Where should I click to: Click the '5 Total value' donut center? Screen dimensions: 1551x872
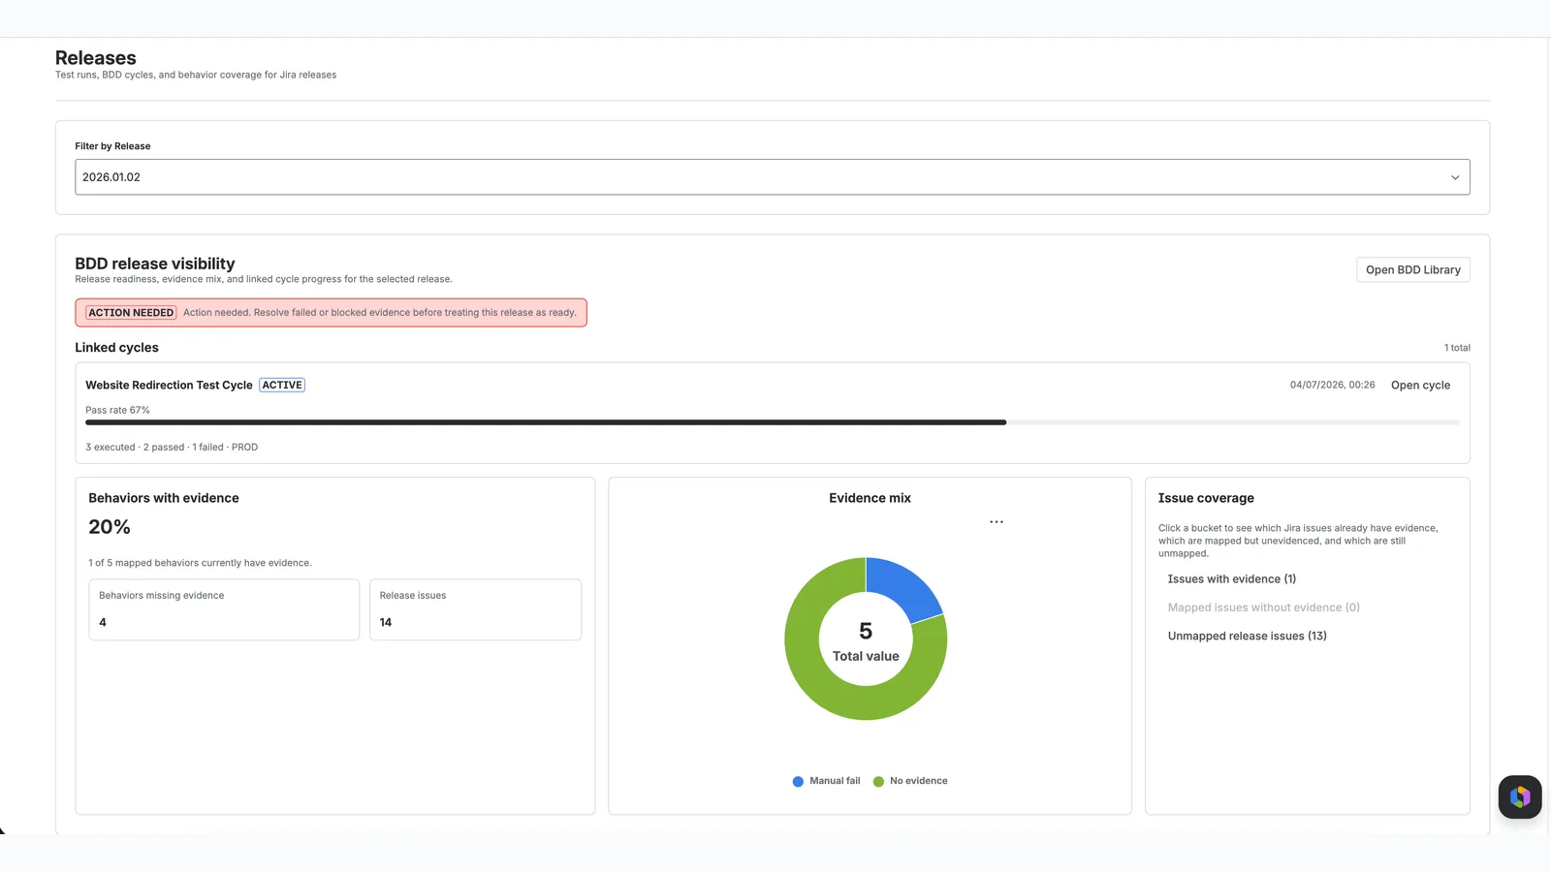coord(866,642)
